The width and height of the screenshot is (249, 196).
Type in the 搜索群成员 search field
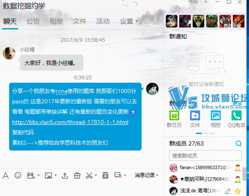(x=205, y=155)
